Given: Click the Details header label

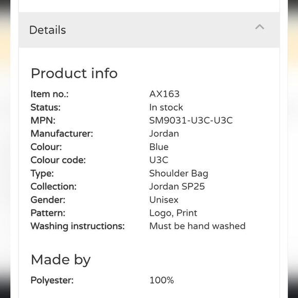Looking at the screenshot, I should (x=47, y=30).
